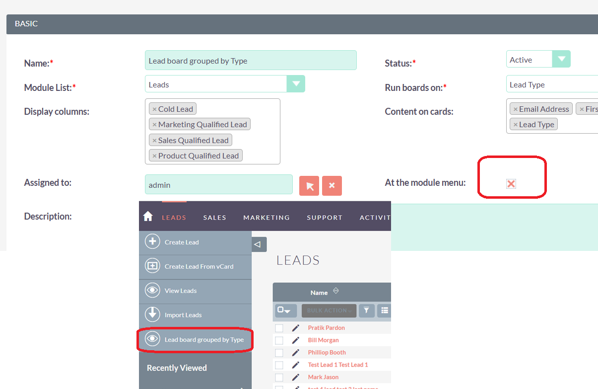
Task: Open the Mark Jason lead
Action: 323,377
